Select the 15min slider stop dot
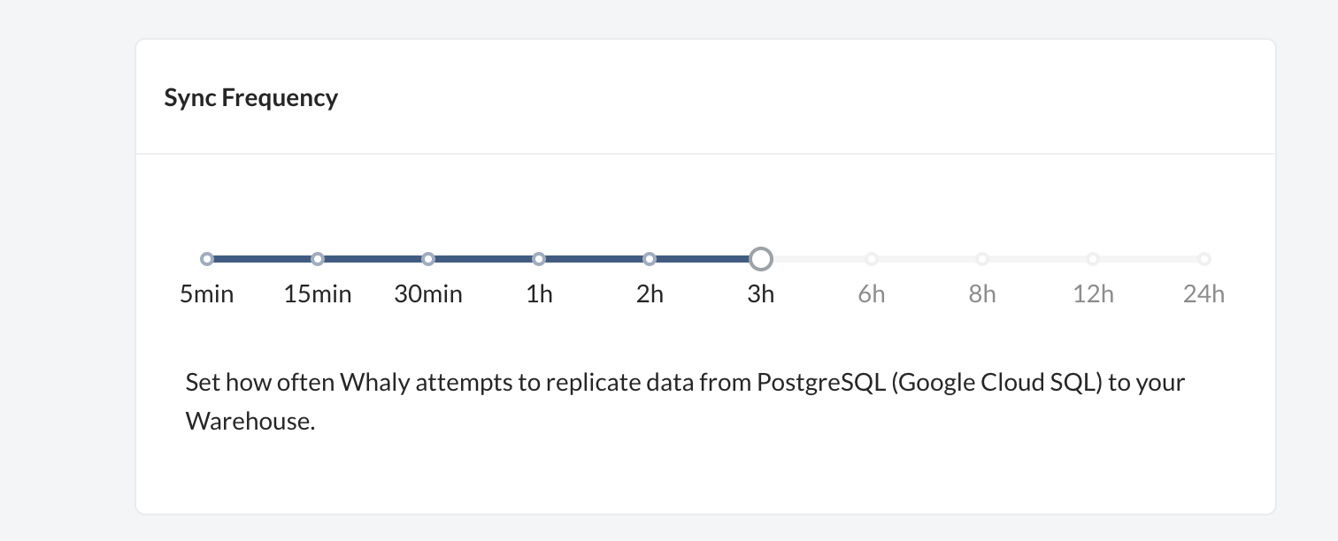 tap(318, 259)
